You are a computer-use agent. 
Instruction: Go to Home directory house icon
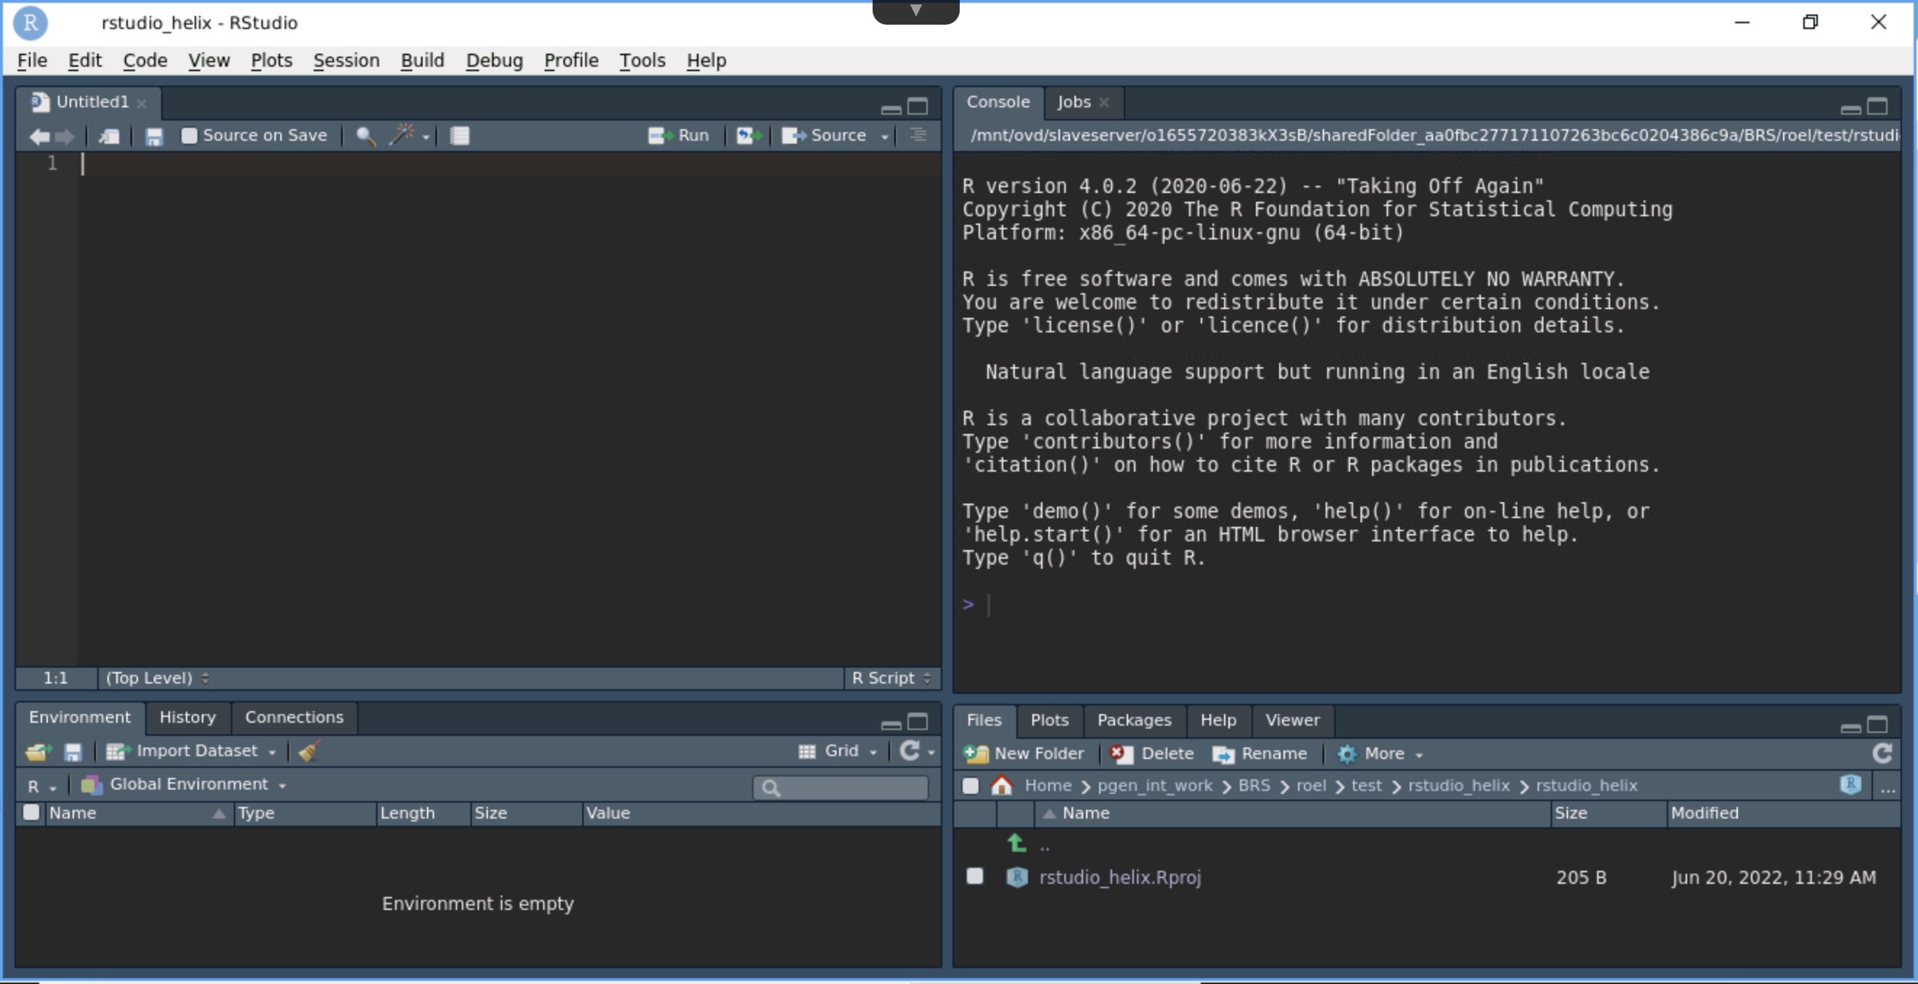pyautogui.click(x=1002, y=785)
